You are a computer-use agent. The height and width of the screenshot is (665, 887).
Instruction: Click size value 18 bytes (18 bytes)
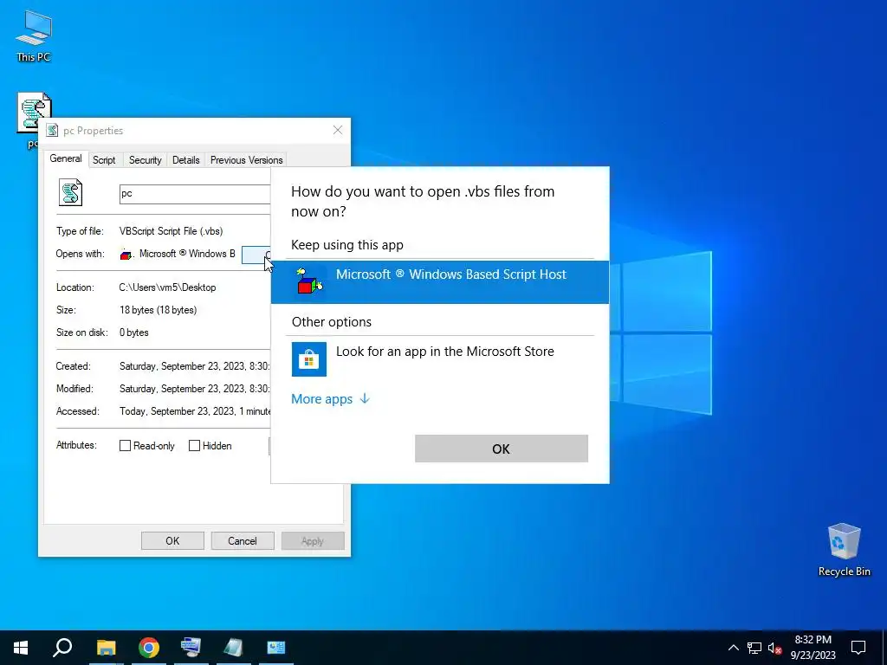[158, 310]
